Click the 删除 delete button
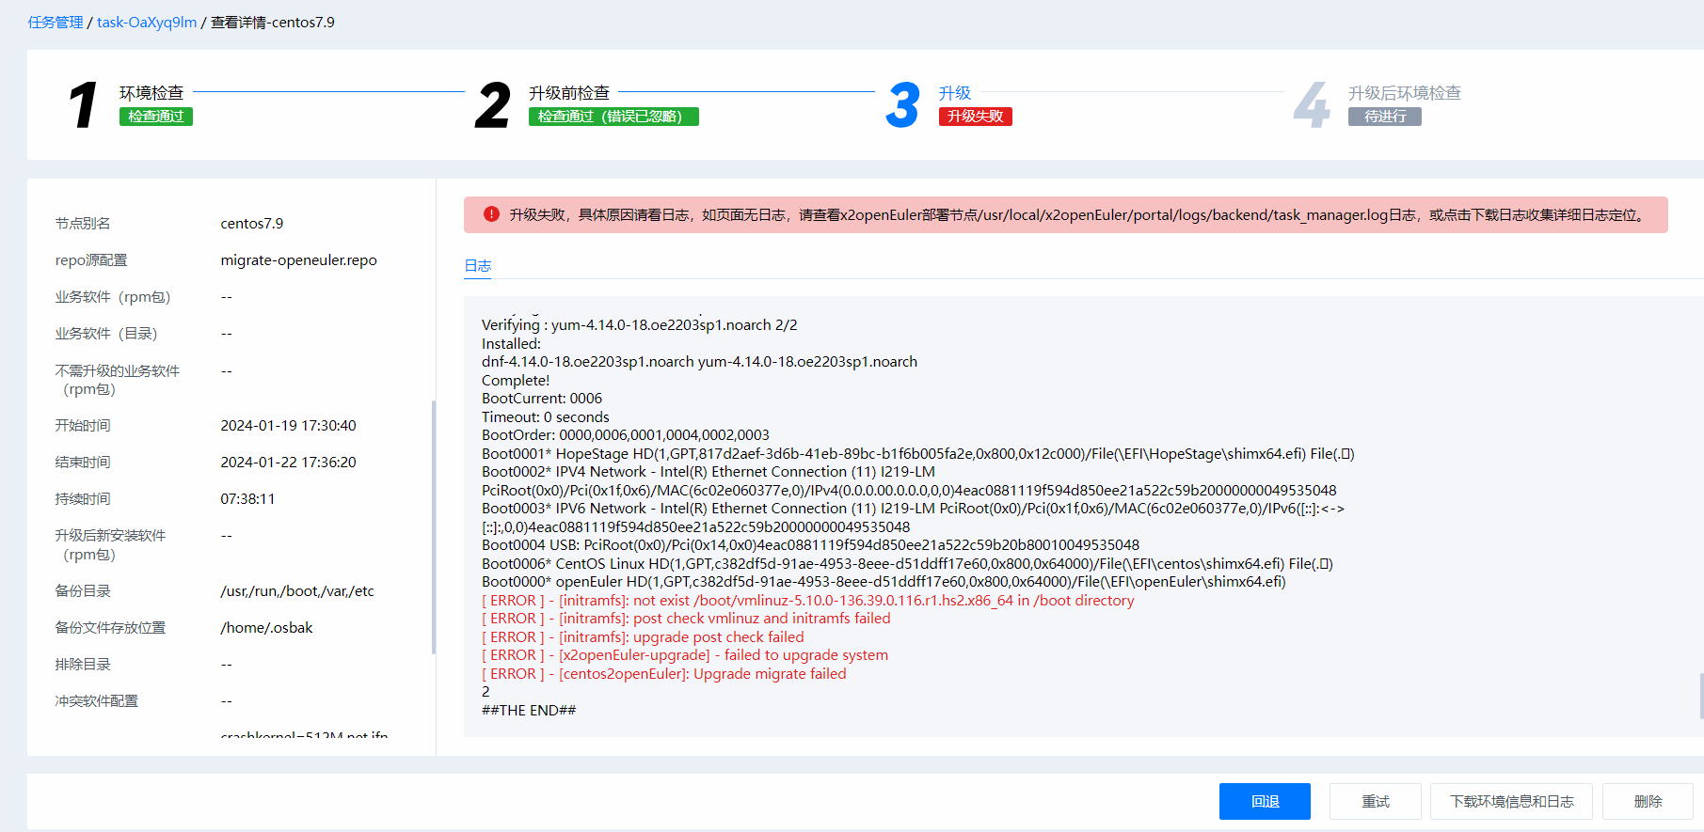This screenshot has width=1704, height=832. pos(1648,801)
